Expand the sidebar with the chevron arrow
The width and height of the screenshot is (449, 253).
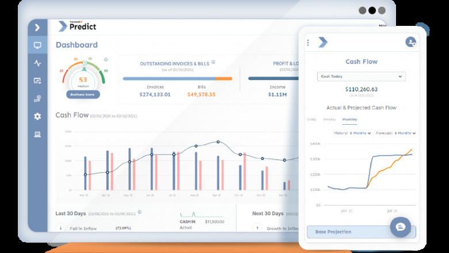pyautogui.click(x=37, y=27)
